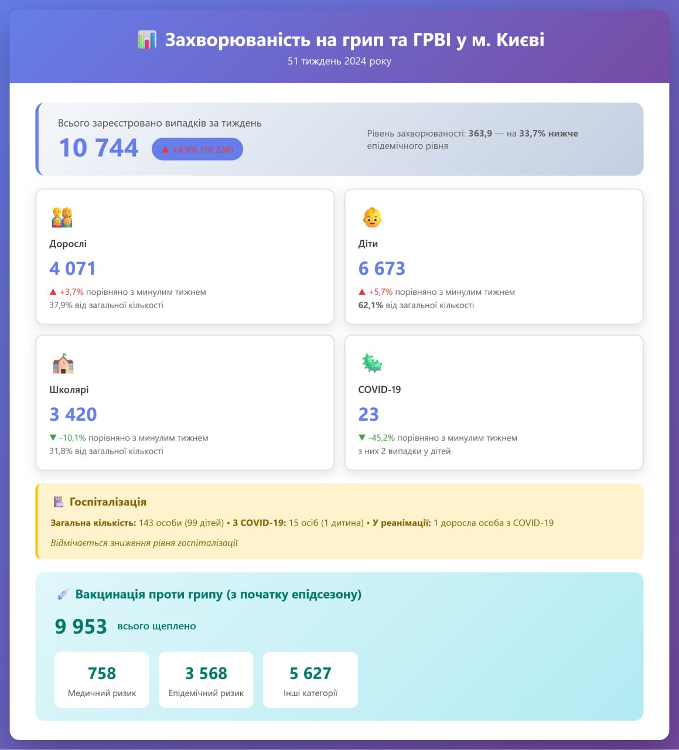Click the Госпіталізація section heading
The image size is (679, 750).
108,502
